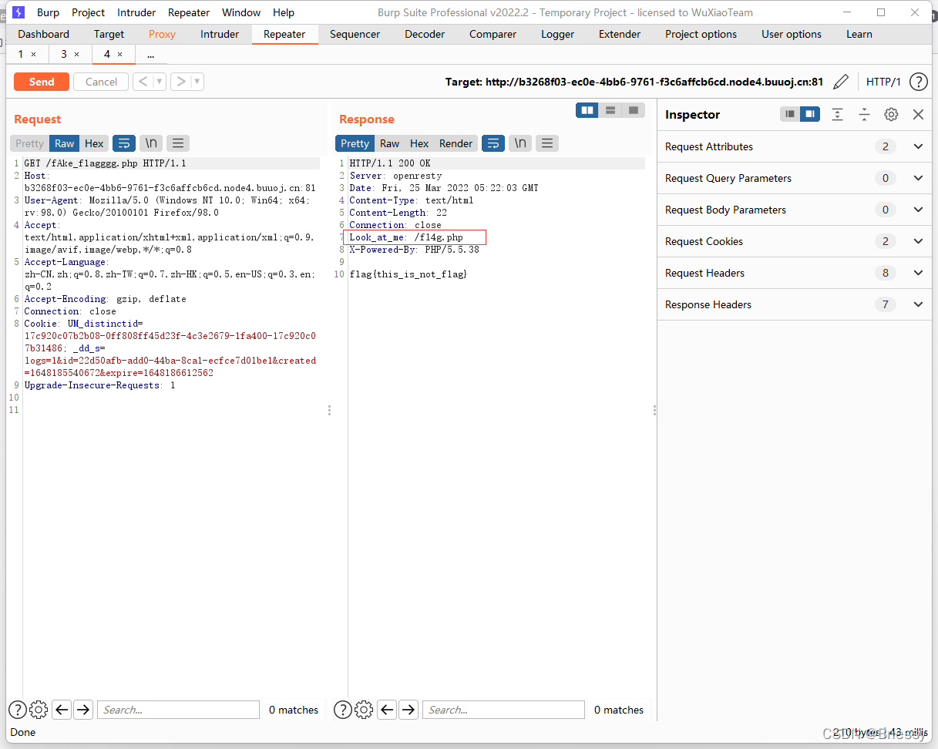Switch Response view to Raw
Screen dimensions: 938x749
click(x=390, y=143)
